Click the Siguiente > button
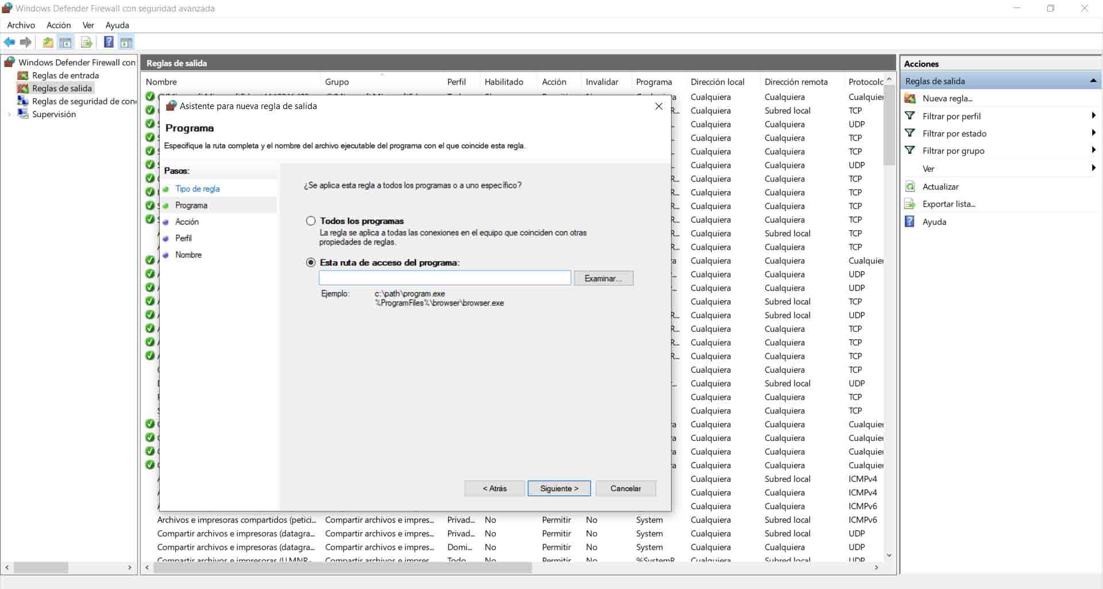This screenshot has width=1103, height=589. coord(559,489)
